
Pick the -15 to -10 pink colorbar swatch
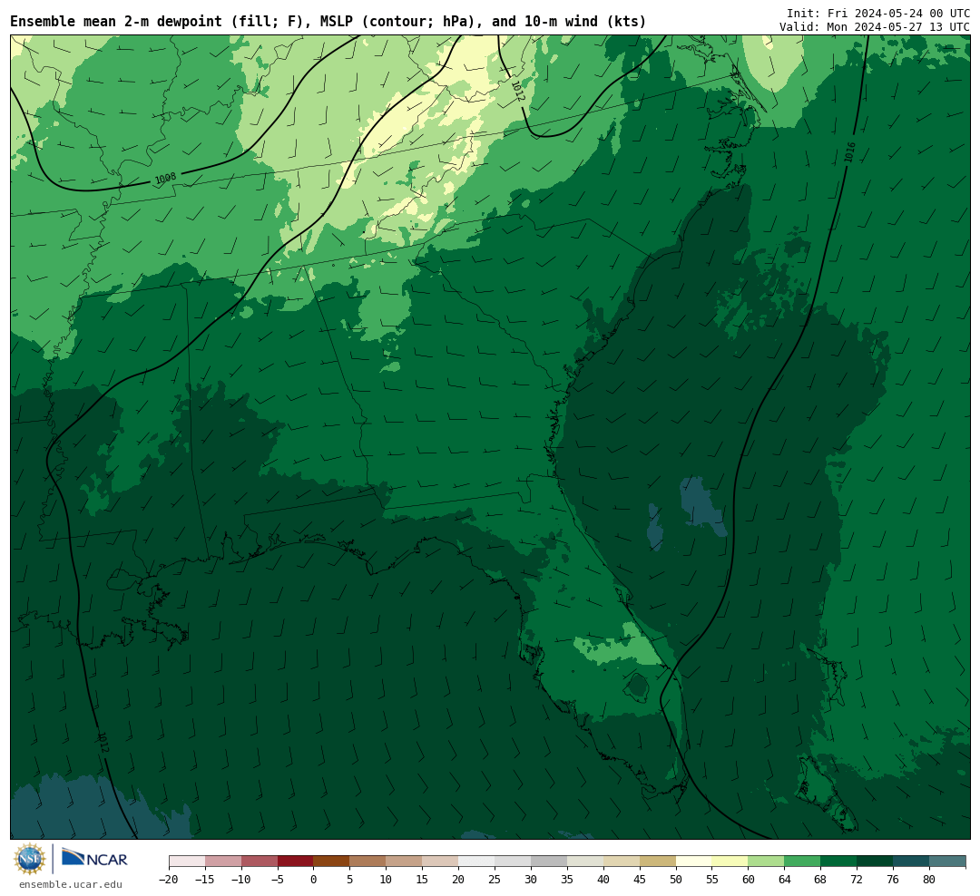pyautogui.click(x=223, y=862)
